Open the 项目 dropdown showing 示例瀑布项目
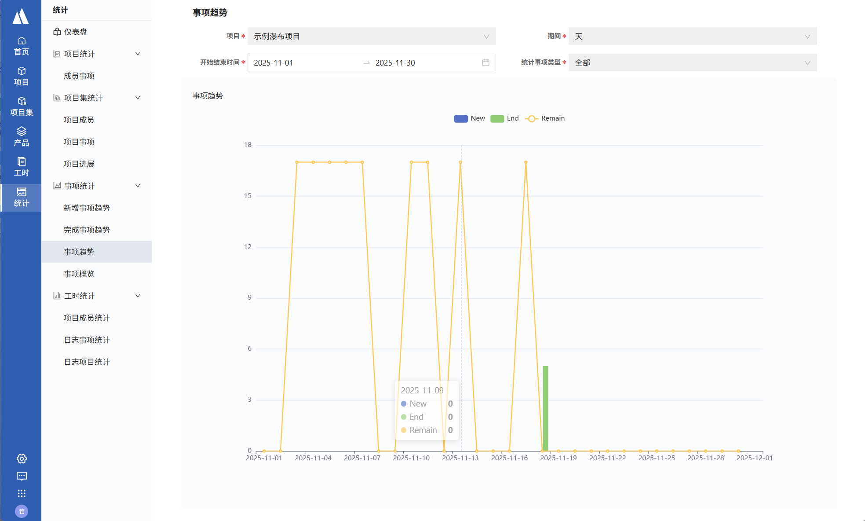 pos(372,36)
